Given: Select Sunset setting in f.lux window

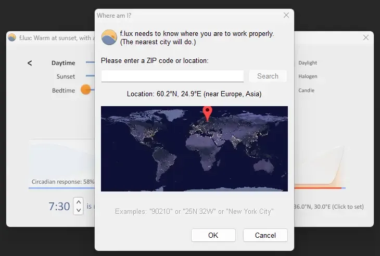Looking at the screenshot, I should [66, 76].
